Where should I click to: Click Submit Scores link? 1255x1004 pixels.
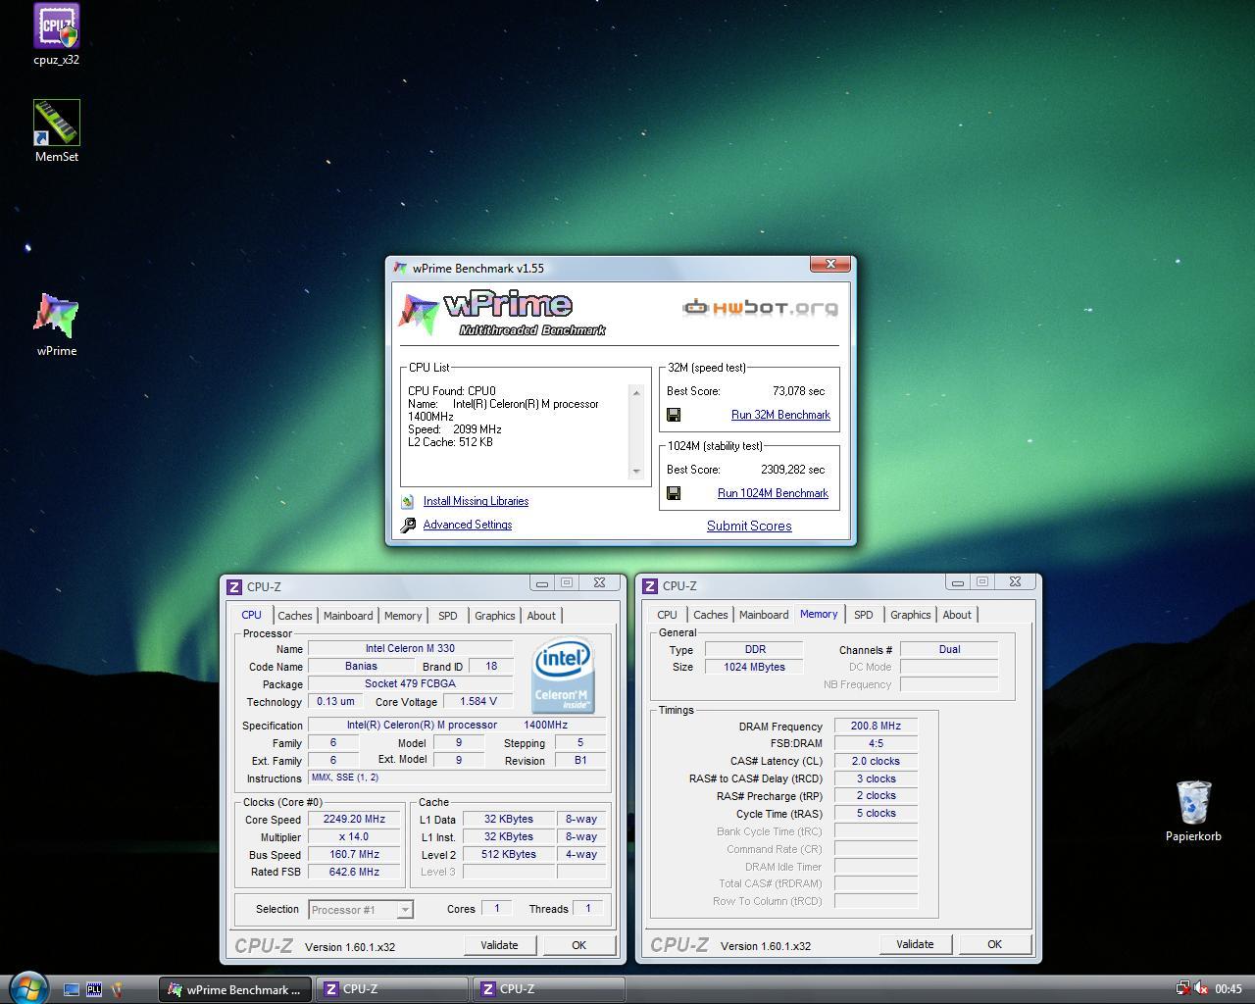click(749, 526)
